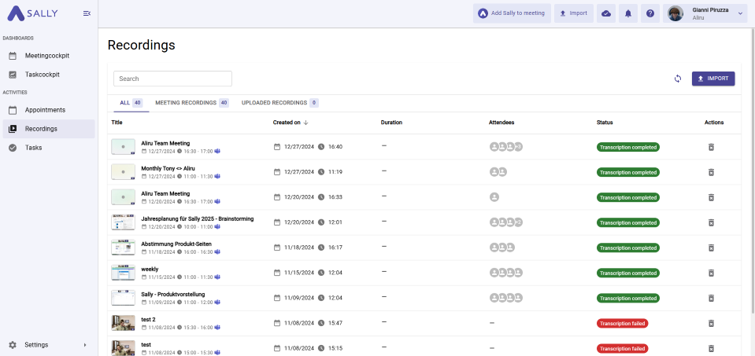
Task: Click Transcription completed badge for weekly
Action: pyautogui.click(x=628, y=273)
